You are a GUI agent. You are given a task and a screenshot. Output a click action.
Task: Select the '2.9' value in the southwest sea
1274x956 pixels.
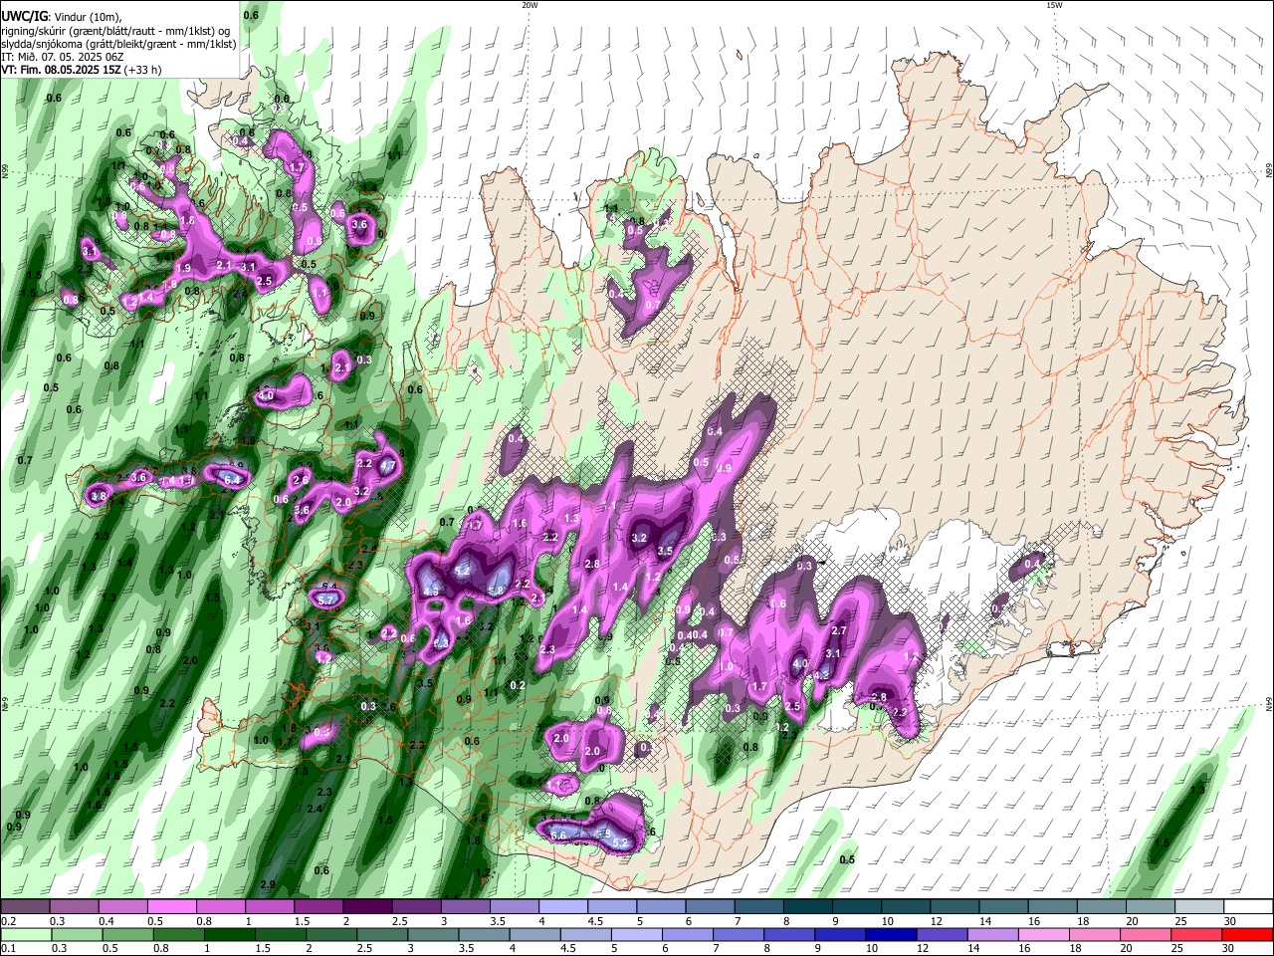[267, 884]
